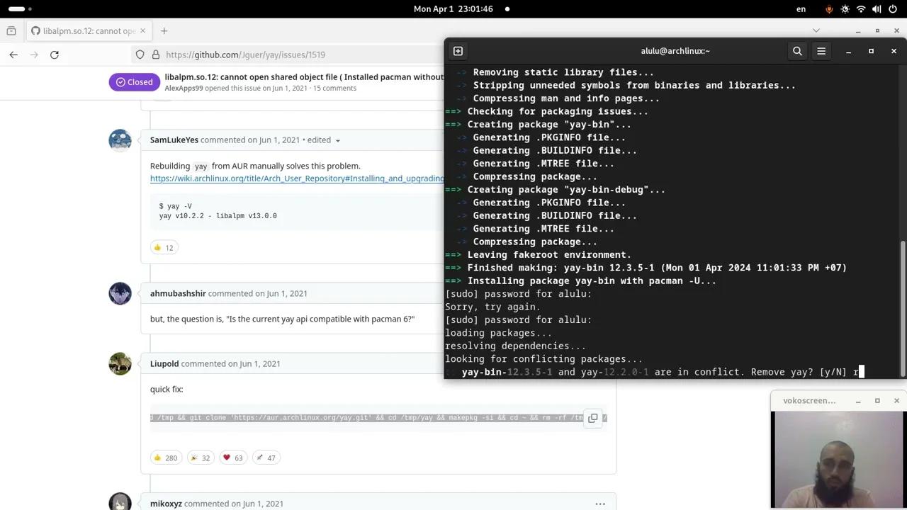Open a new browser tab
Viewport: 907px width, 510px height.
[x=164, y=31]
